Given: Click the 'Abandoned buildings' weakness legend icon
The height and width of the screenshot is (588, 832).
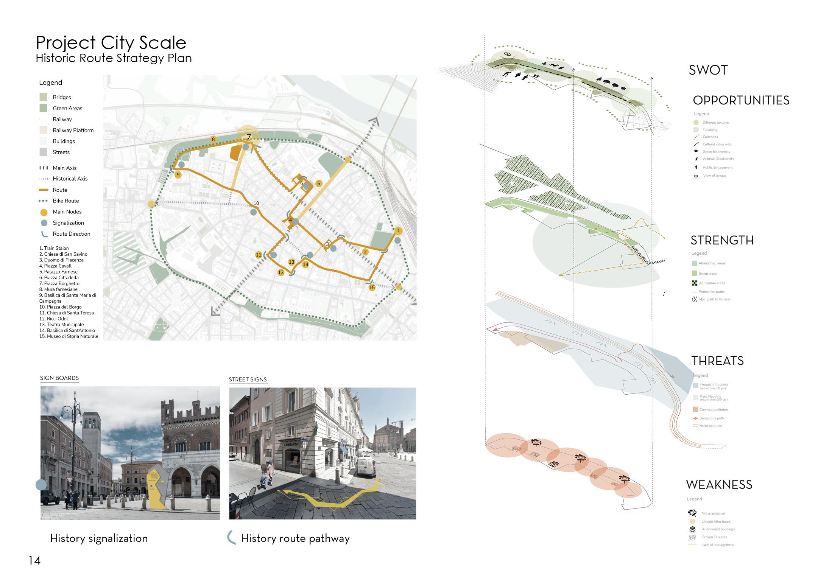Looking at the screenshot, I should coord(692,529).
